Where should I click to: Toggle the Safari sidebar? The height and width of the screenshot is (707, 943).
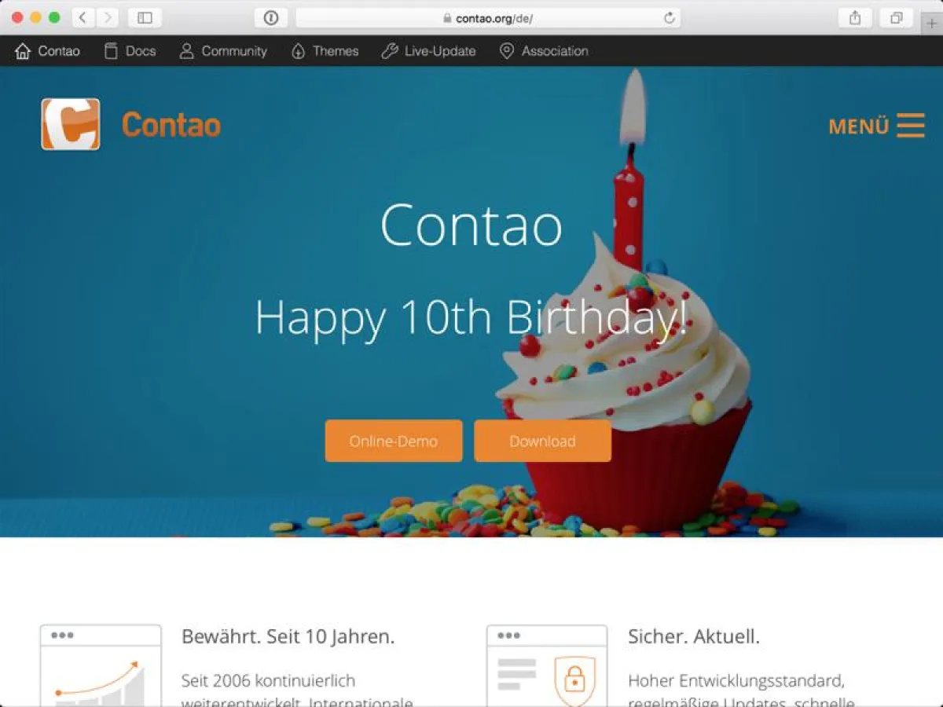click(145, 18)
